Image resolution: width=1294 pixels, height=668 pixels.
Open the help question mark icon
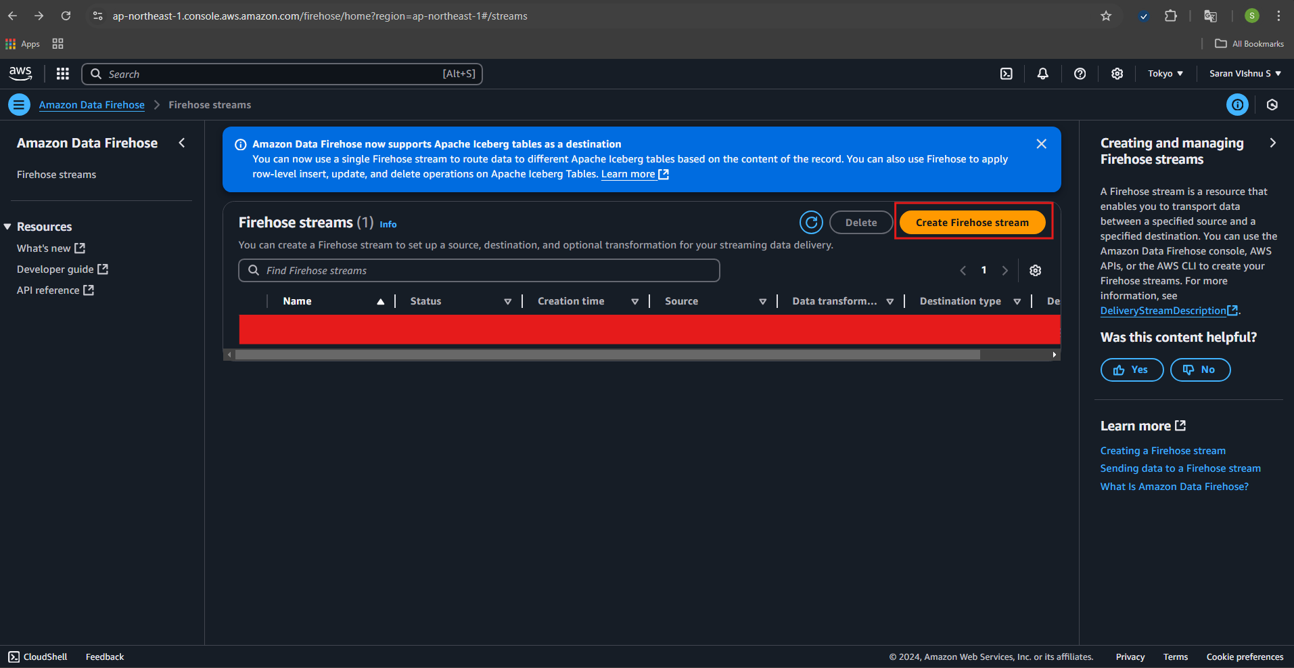pos(1080,74)
